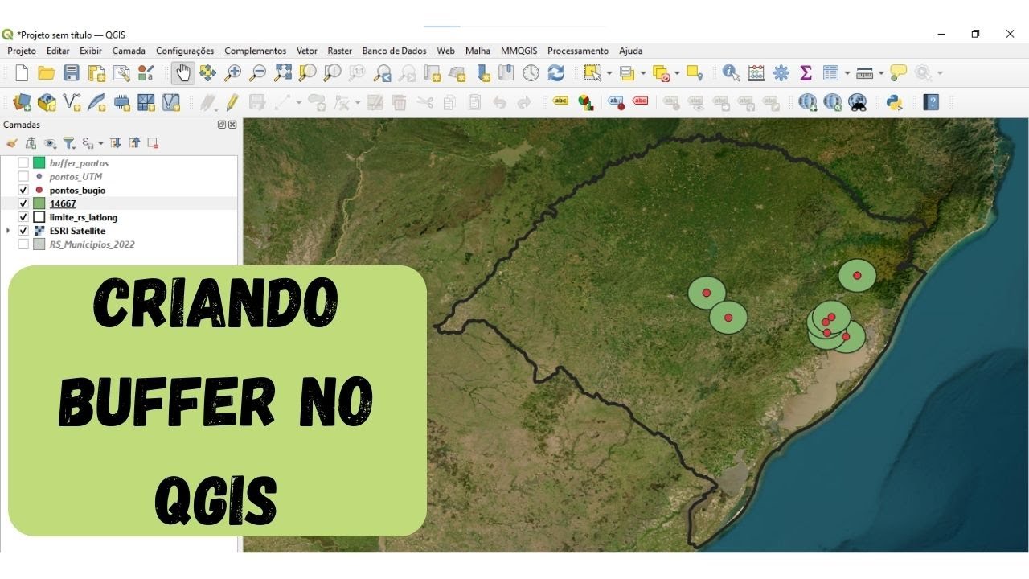
Task: Click the Collapse All icon in Camadas
Action: (134, 143)
